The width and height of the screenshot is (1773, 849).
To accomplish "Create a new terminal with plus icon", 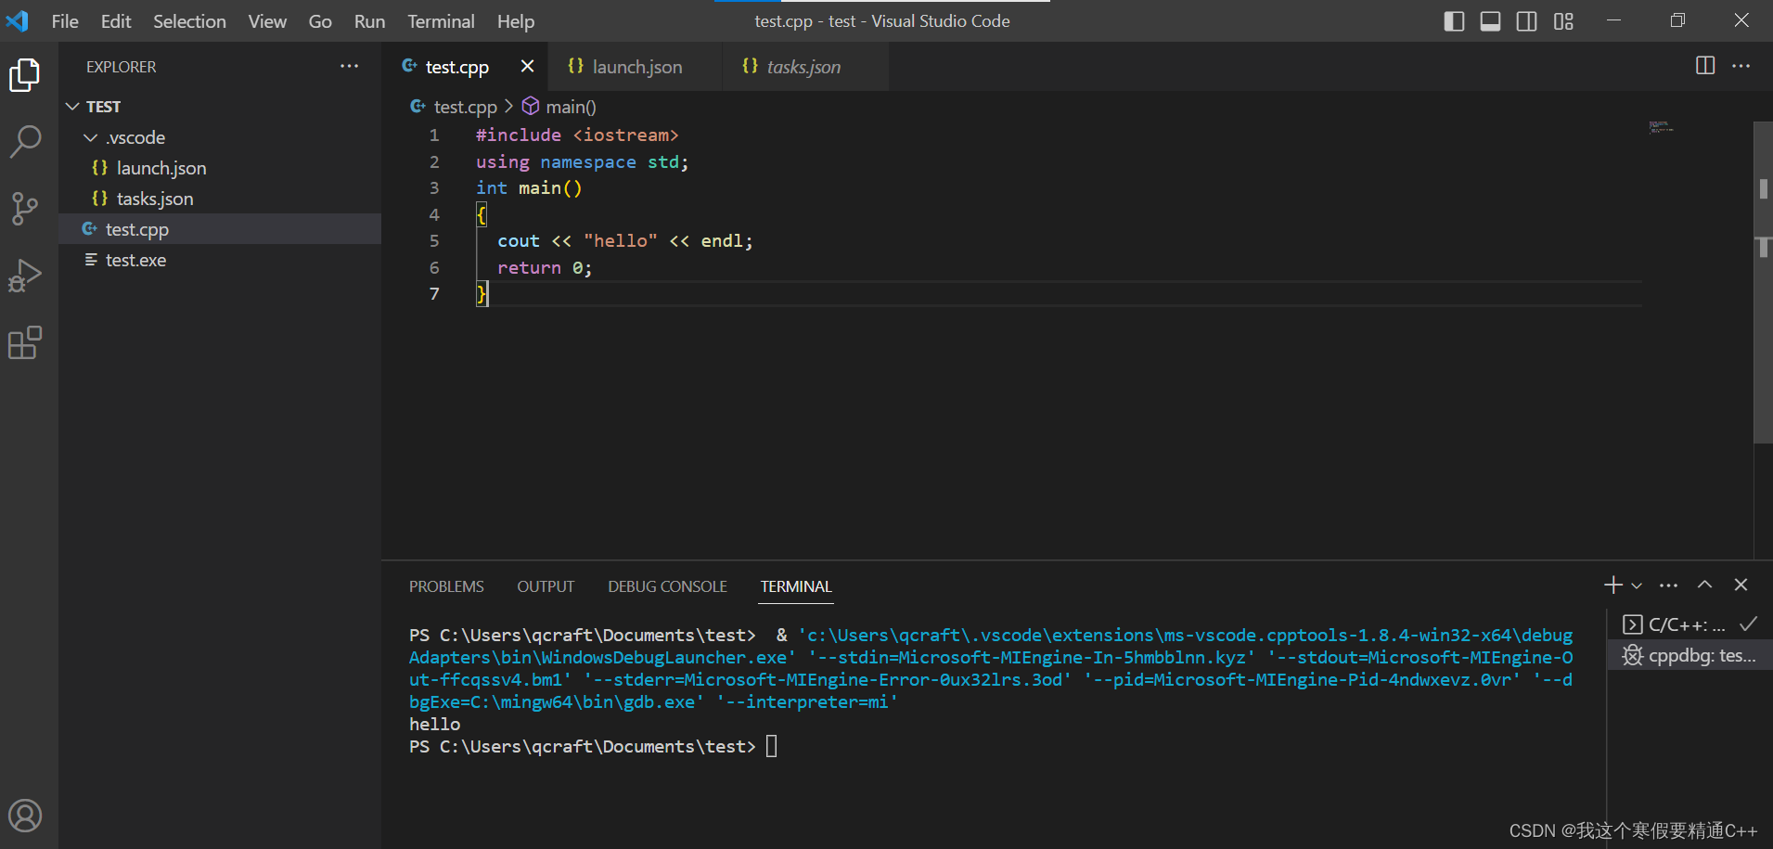I will [x=1613, y=585].
